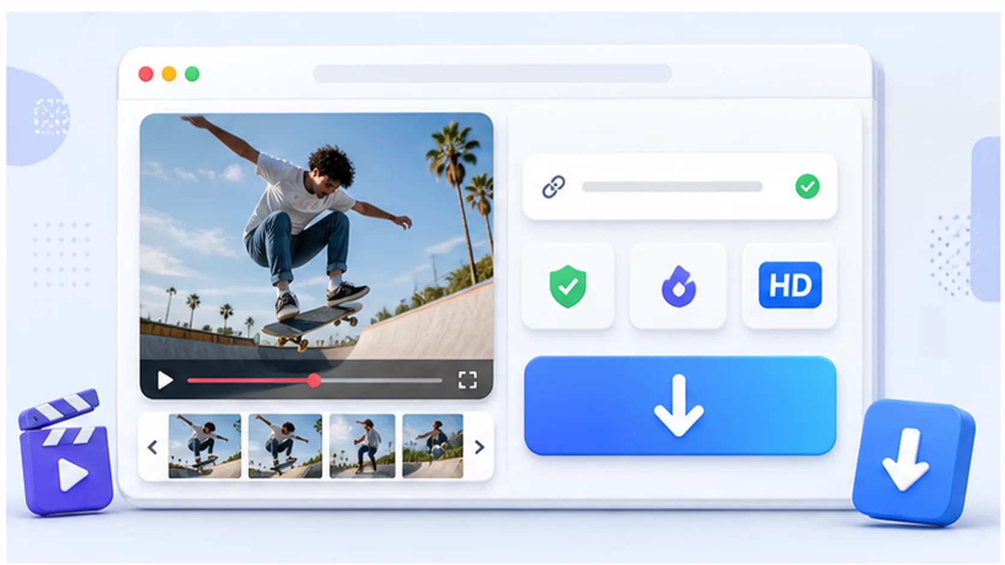Viewport: 1005px width, 565px height.
Task: Click the green window maximize dot
Action: (192, 74)
